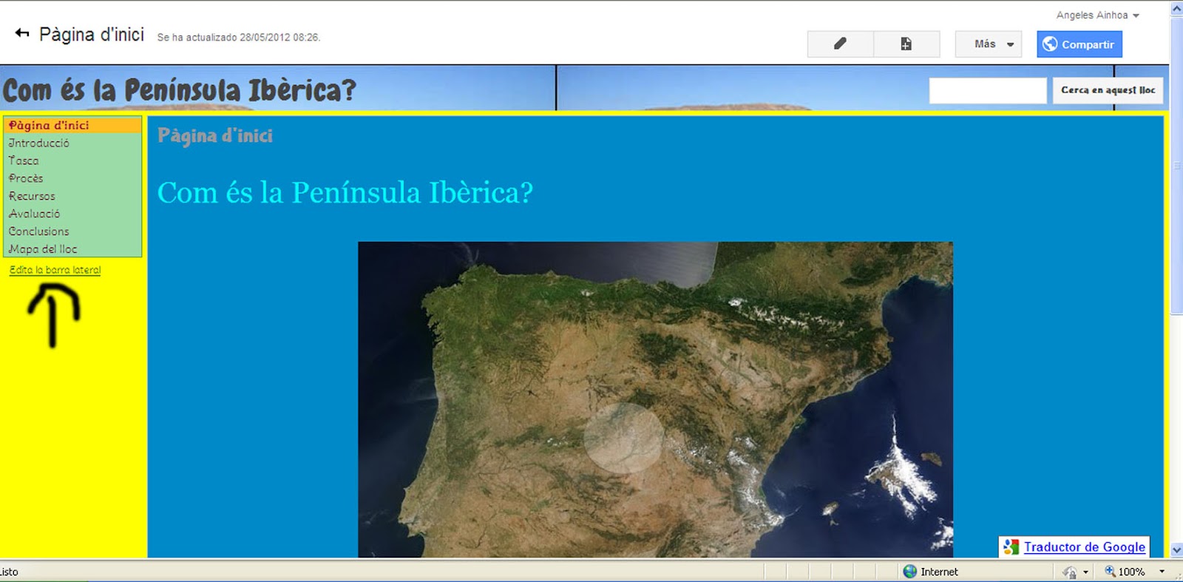Click the scrollbar up arrow
Viewport: 1183px width, 582px height.
[1176, 9]
